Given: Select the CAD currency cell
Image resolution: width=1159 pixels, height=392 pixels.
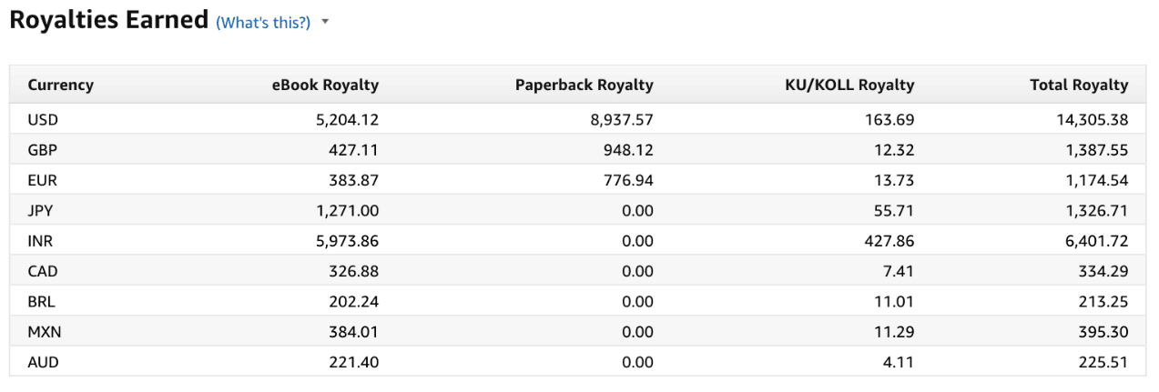Looking at the screenshot, I should (43, 271).
